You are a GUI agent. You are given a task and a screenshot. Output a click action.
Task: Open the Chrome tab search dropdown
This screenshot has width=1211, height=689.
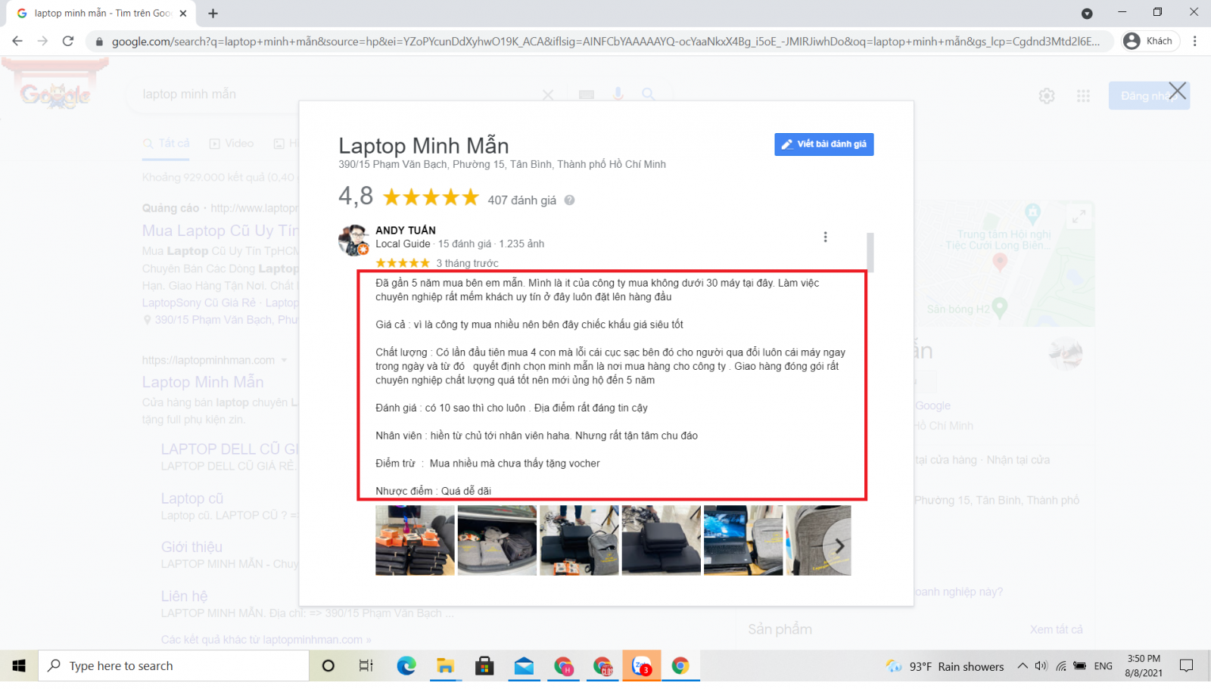coord(1087,13)
